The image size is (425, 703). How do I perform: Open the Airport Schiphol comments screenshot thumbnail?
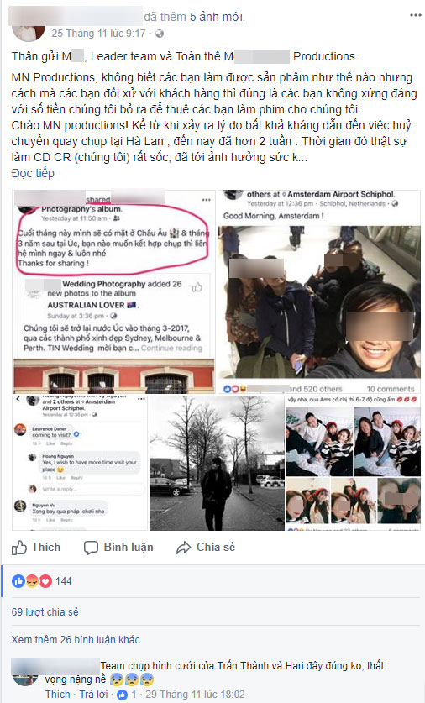81,463
